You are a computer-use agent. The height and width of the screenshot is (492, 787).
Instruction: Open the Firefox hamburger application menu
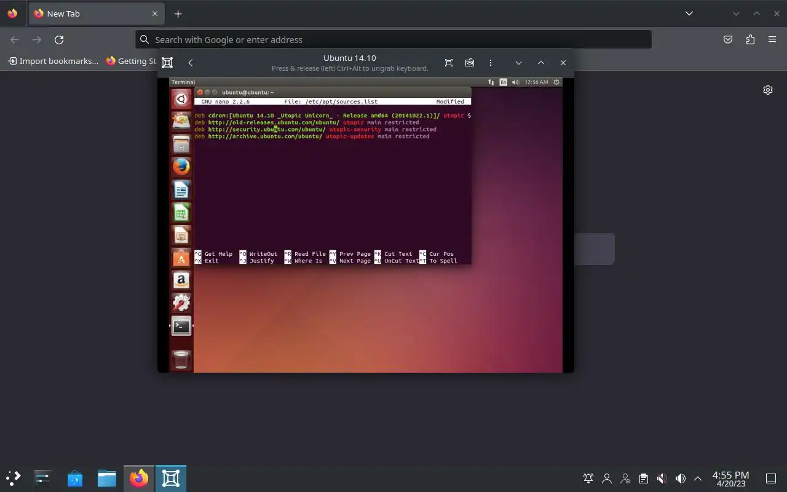(x=772, y=39)
